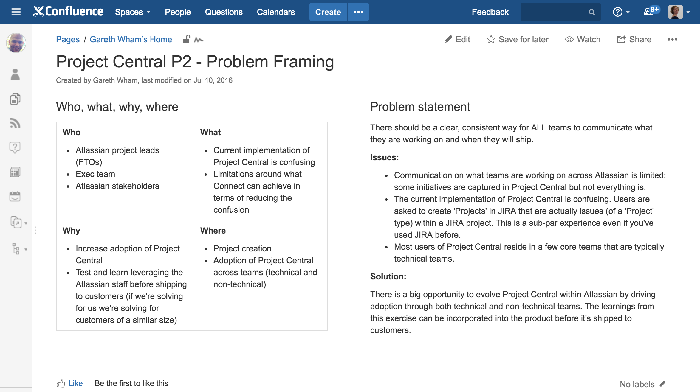The width and height of the screenshot is (700, 392).
Task: Open the Spaces dropdown
Action: pyautogui.click(x=132, y=12)
